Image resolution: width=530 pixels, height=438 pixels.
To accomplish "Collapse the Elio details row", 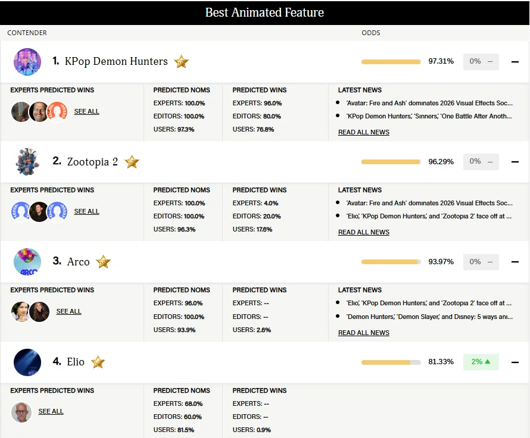I will tap(515, 362).
